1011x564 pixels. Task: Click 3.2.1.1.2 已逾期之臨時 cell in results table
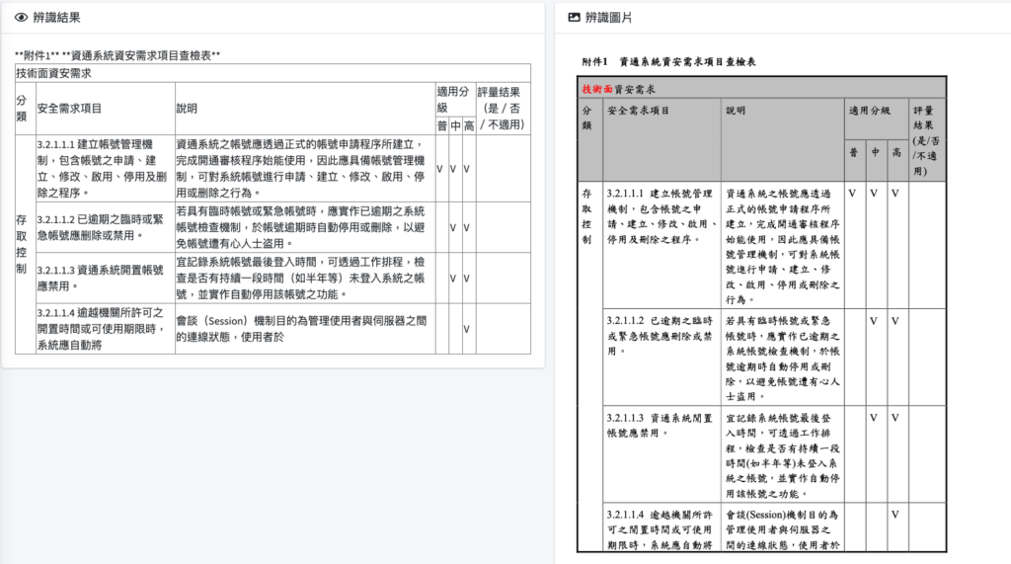[x=105, y=227]
